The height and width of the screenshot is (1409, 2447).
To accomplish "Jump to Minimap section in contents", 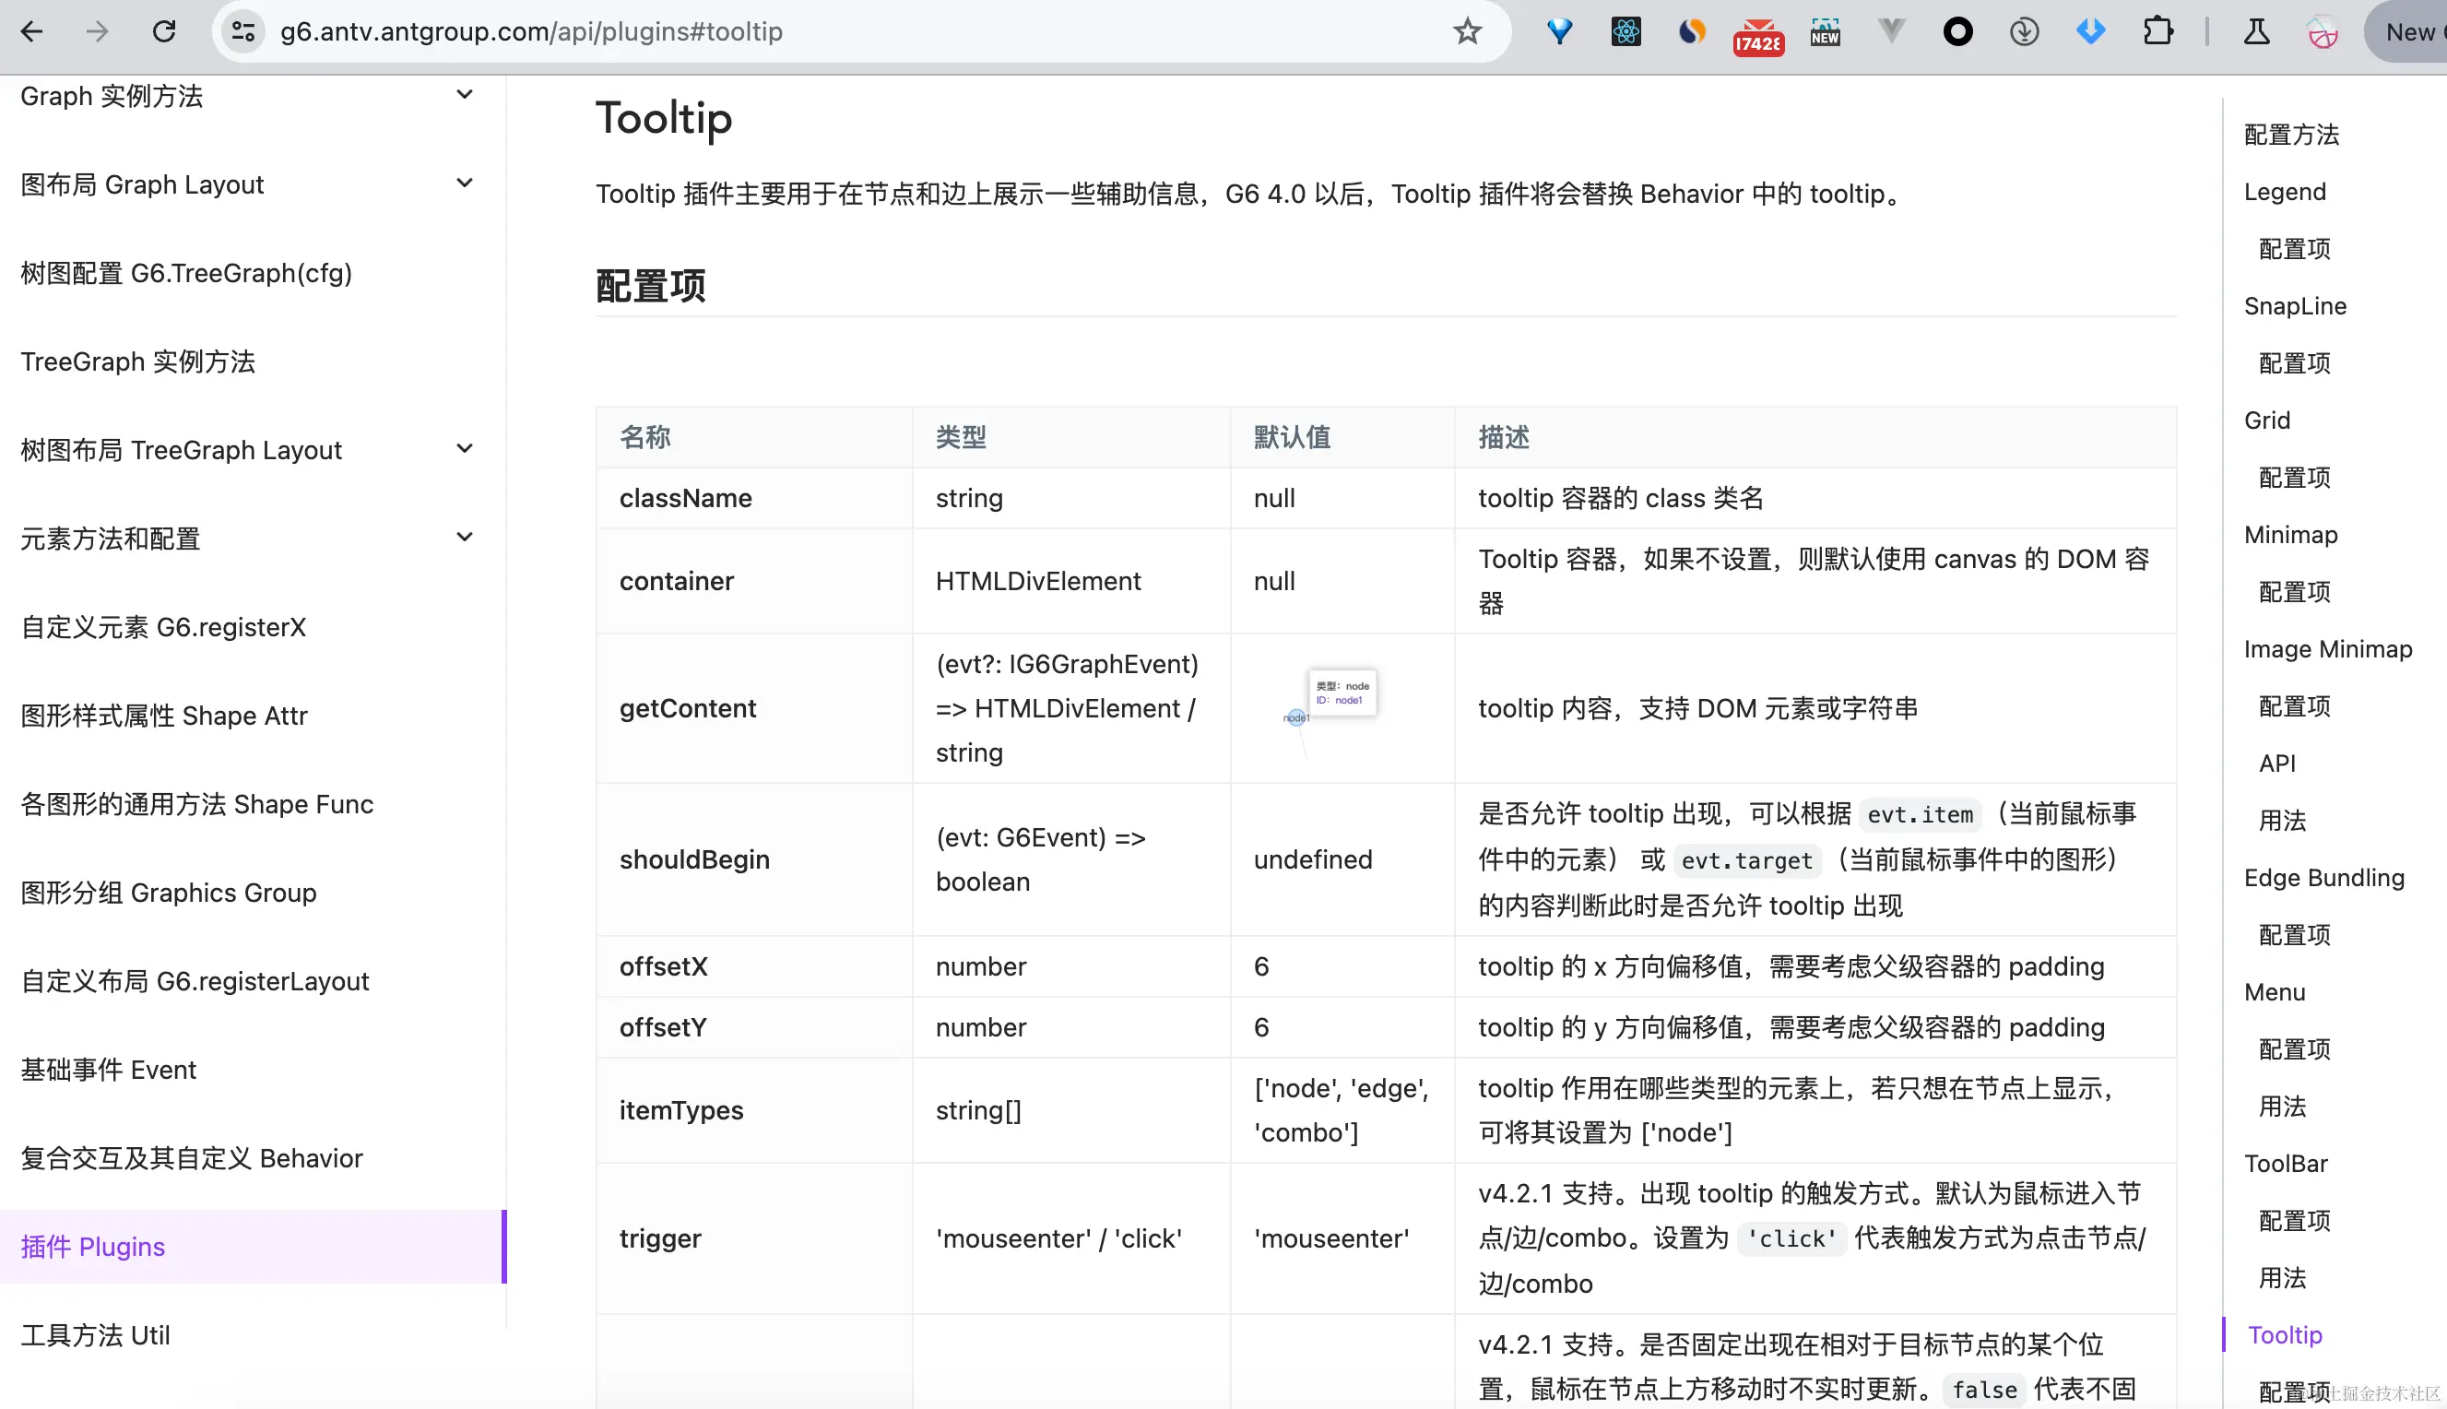I will pos(2290,534).
